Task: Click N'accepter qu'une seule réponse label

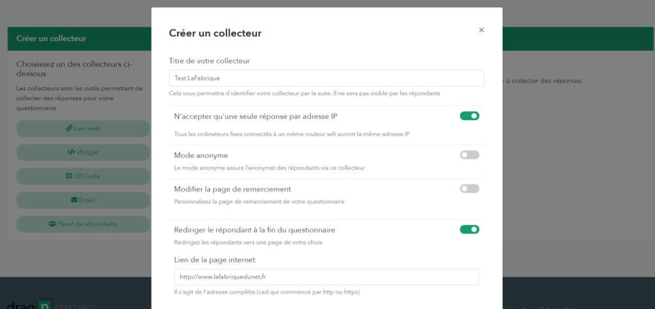Action: click(x=255, y=116)
